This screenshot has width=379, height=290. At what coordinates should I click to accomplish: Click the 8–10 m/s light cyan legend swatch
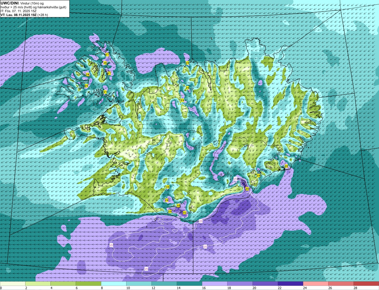pos(114,283)
